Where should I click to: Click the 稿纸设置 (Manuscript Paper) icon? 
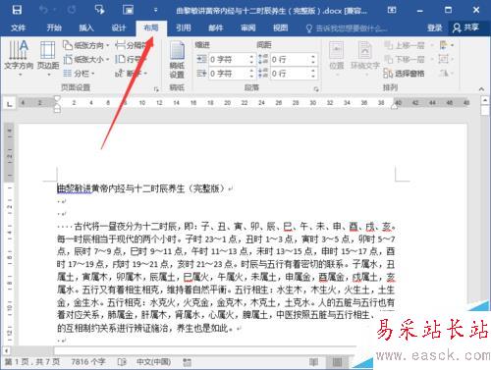tap(177, 60)
